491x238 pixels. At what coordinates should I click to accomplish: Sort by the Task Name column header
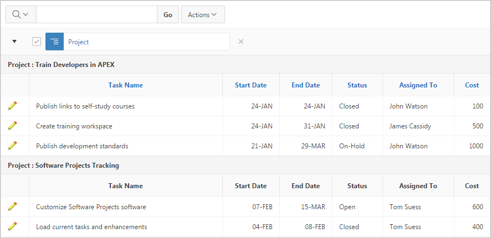tap(126, 85)
